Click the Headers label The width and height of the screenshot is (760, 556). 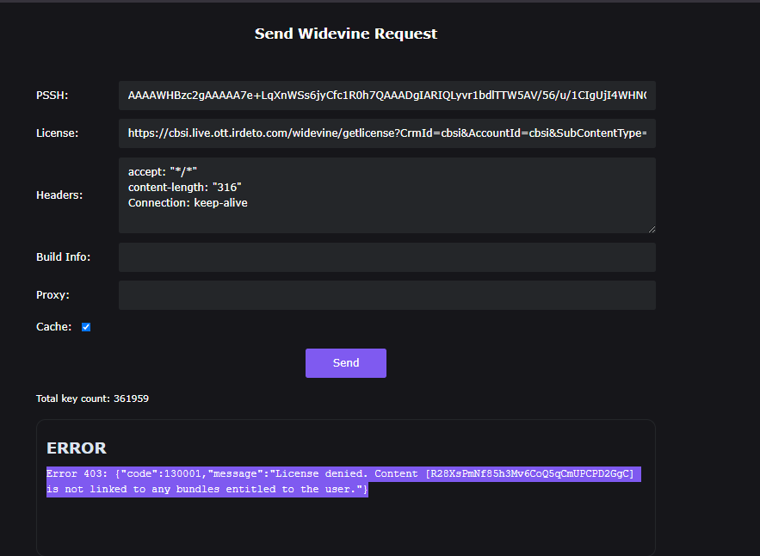click(59, 195)
